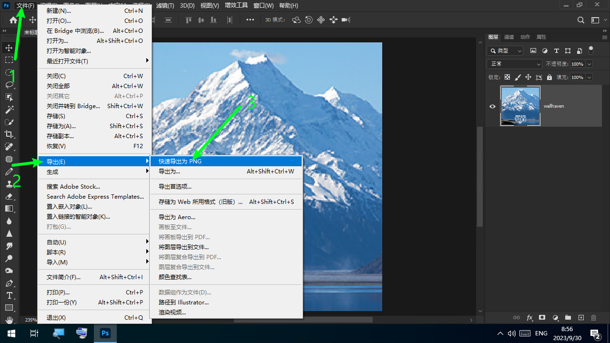Create a new layer with the plus icon
This screenshot has width=610, height=343.
[x=581, y=318]
